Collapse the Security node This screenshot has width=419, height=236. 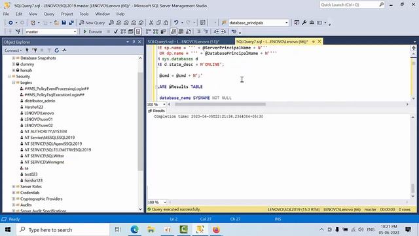pos(9,77)
